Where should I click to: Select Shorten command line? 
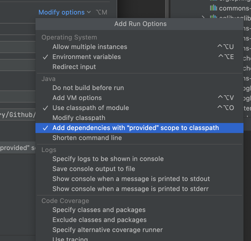[x=87, y=138]
